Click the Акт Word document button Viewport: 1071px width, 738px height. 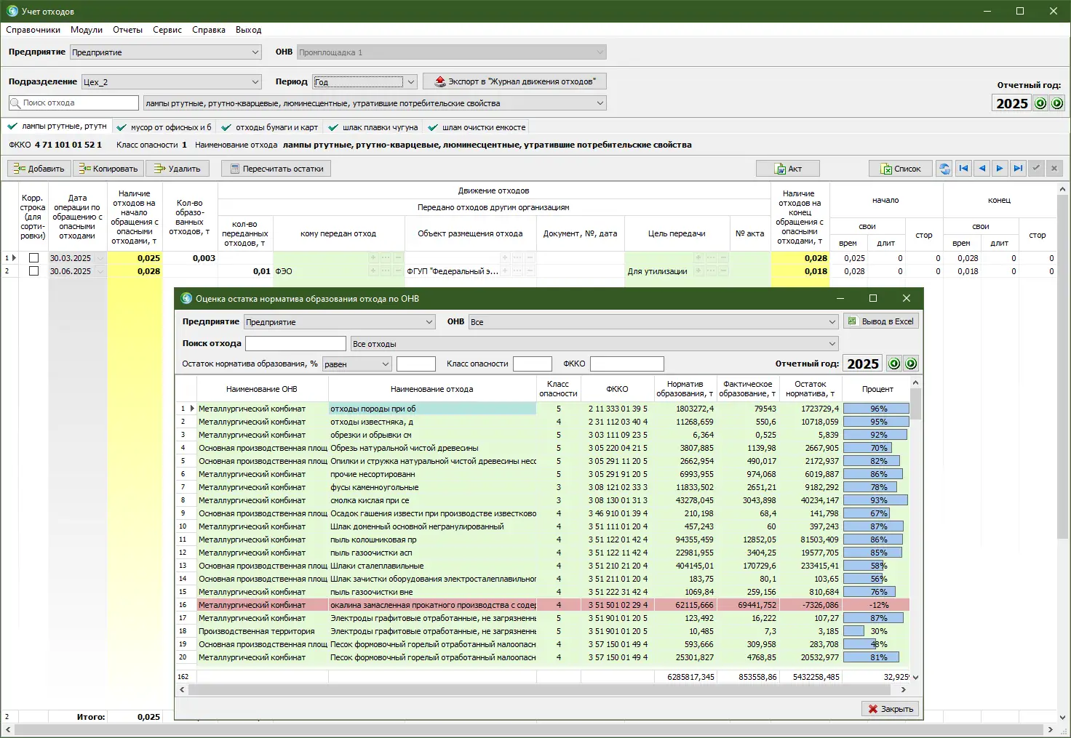(787, 169)
